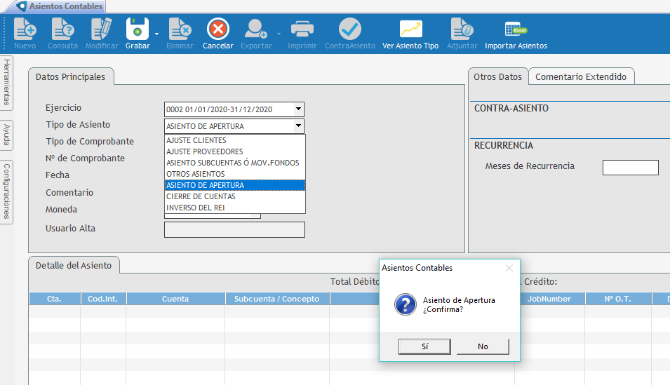The width and height of the screenshot is (670, 385).
Task: Expand the Grabar dropdown arrow
Action: tap(156, 34)
